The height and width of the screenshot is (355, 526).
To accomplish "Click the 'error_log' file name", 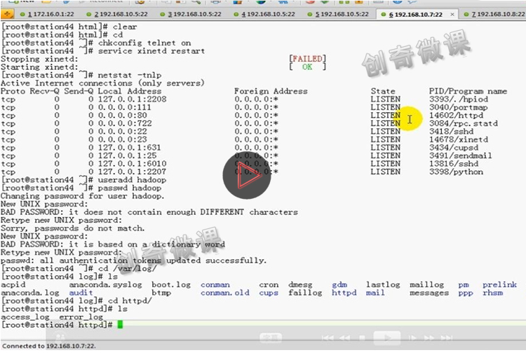I will (81, 316).
